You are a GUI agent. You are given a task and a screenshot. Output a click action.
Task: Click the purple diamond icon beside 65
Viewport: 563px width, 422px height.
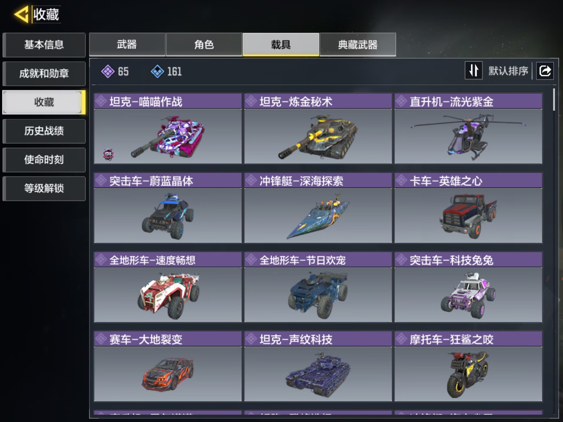[x=108, y=71]
